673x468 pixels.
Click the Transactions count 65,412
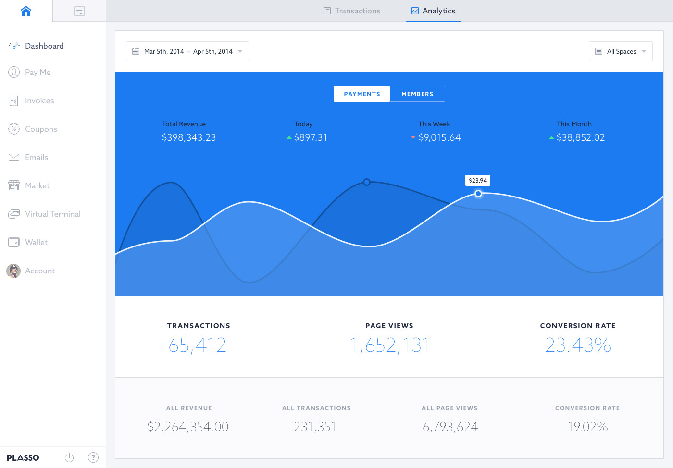[x=198, y=345]
